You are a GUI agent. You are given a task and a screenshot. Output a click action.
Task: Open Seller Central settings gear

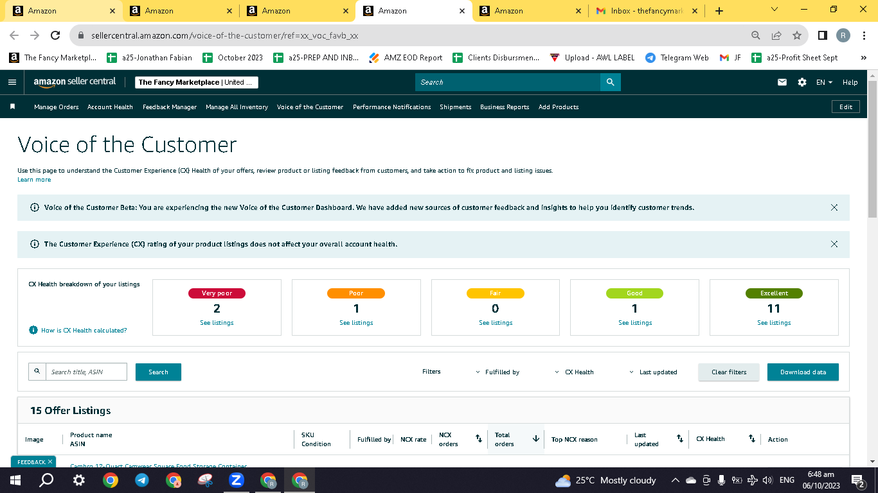coord(802,82)
